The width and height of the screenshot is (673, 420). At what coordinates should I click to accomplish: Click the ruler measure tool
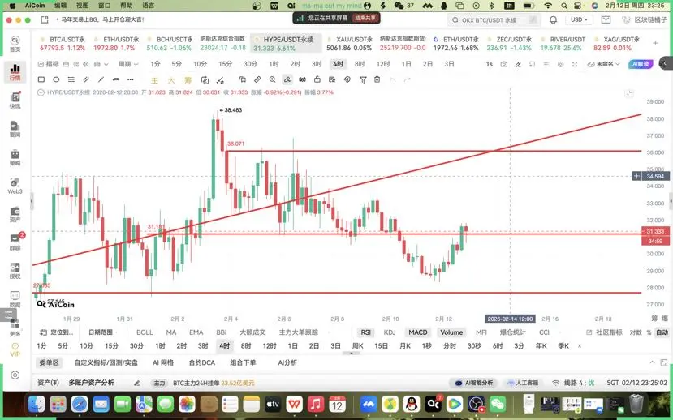coord(257,79)
